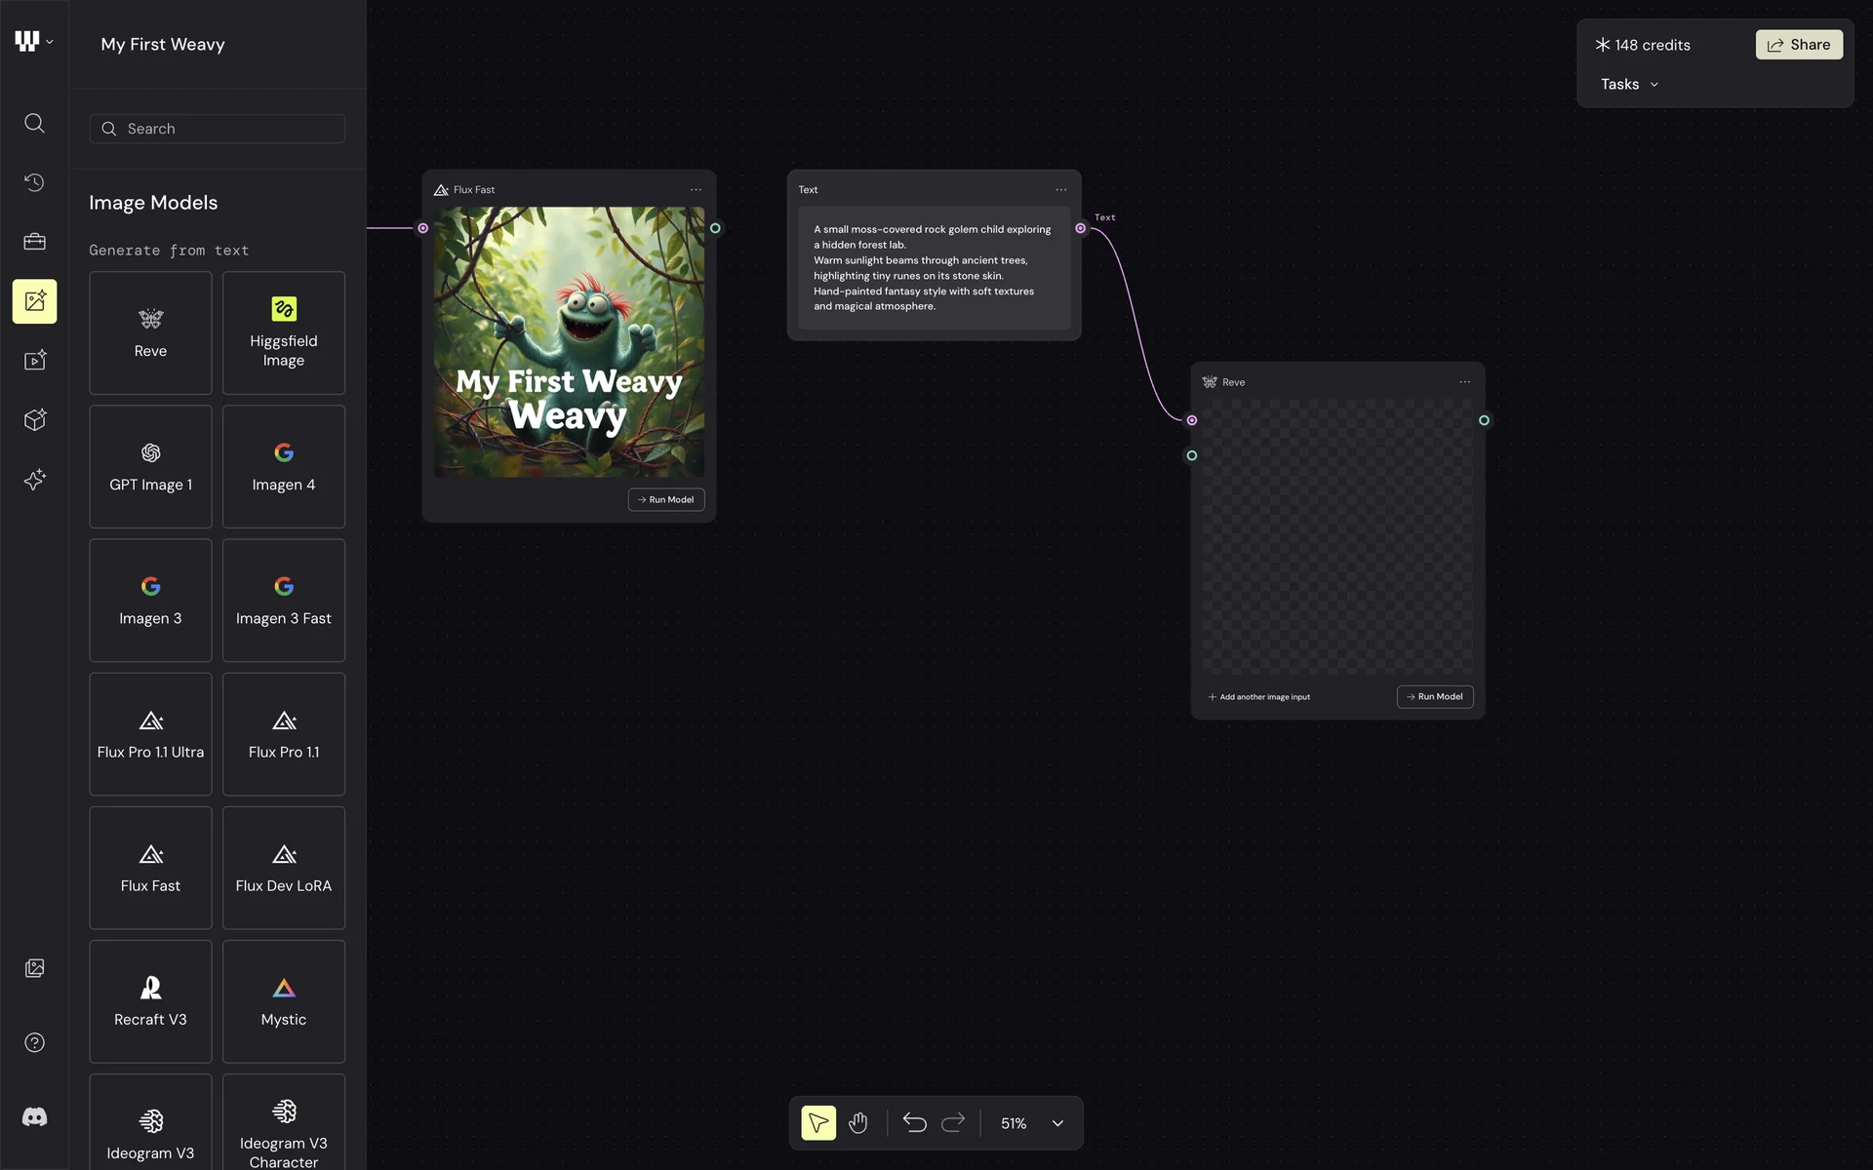The image size is (1873, 1170).
Task: Click the toolbox icon in sidebar
Action: point(34,242)
